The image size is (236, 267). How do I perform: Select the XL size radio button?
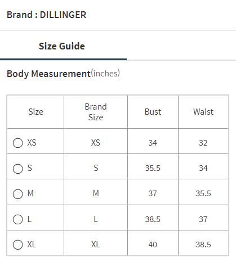[x=18, y=245]
